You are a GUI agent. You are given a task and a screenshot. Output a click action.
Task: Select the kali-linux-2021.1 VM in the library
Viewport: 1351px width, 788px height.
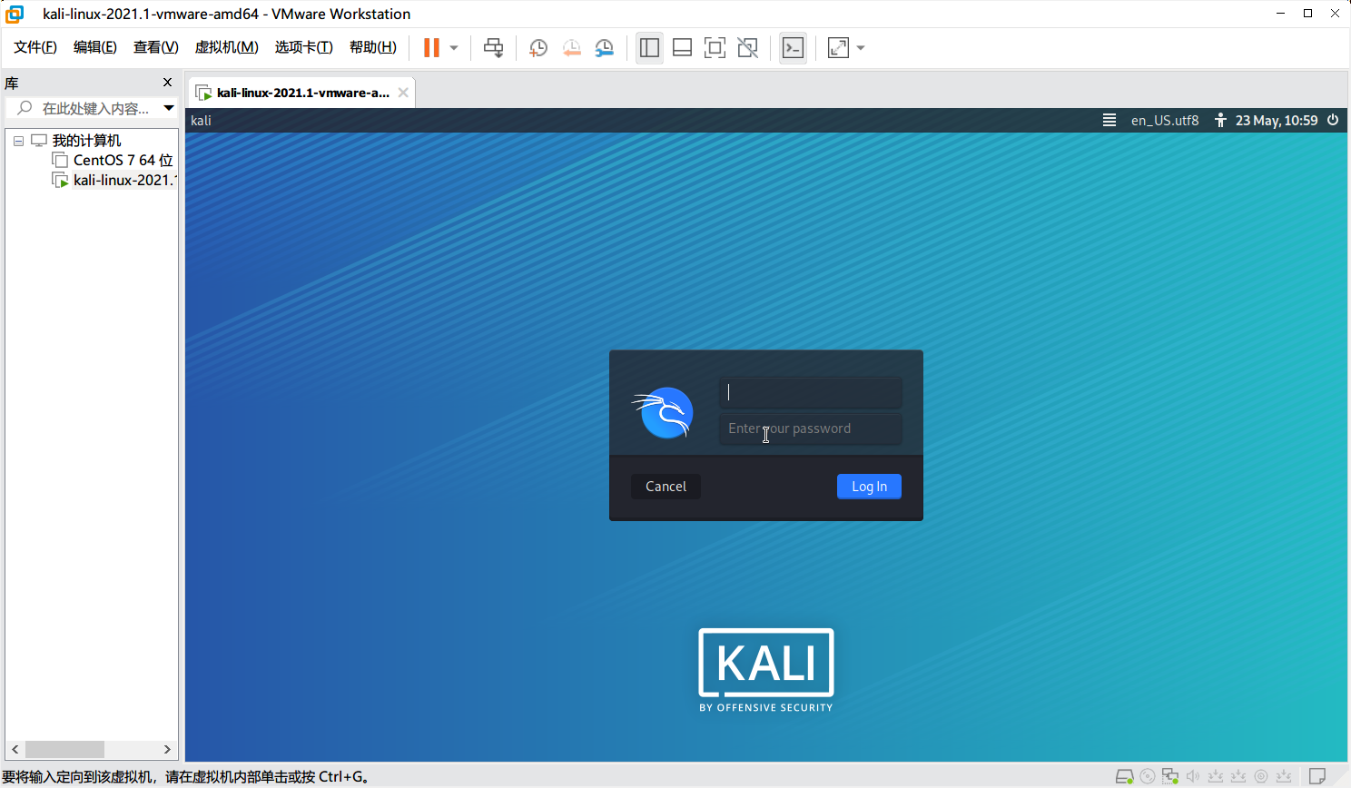(x=123, y=180)
